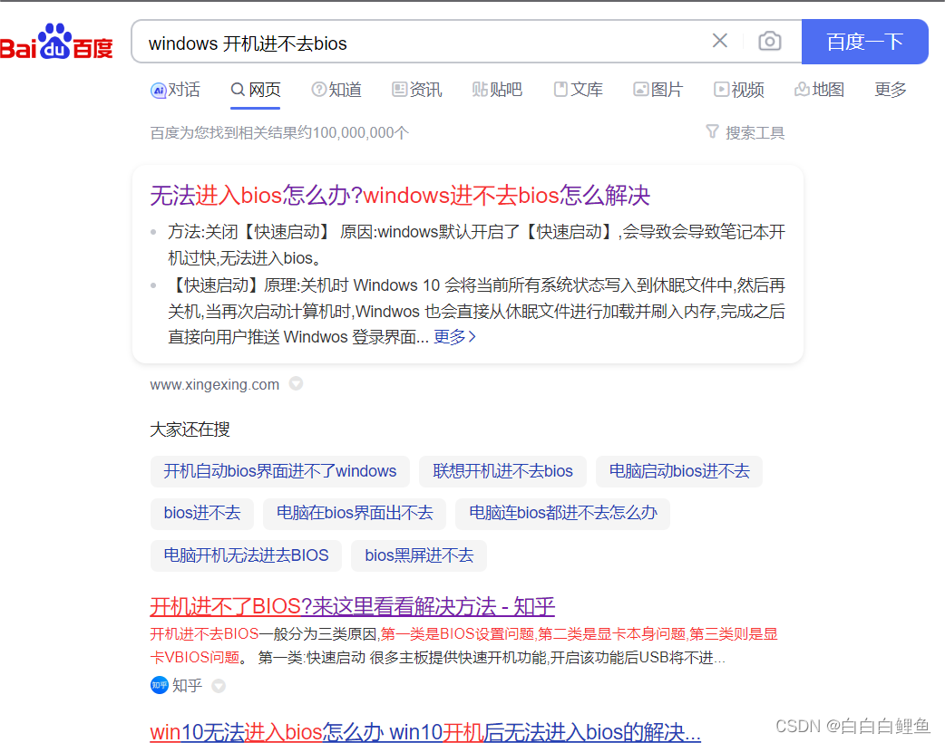Expand the 更多 categories menu
Viewport: 945px width, 743px height.
(x=891, y=90)
